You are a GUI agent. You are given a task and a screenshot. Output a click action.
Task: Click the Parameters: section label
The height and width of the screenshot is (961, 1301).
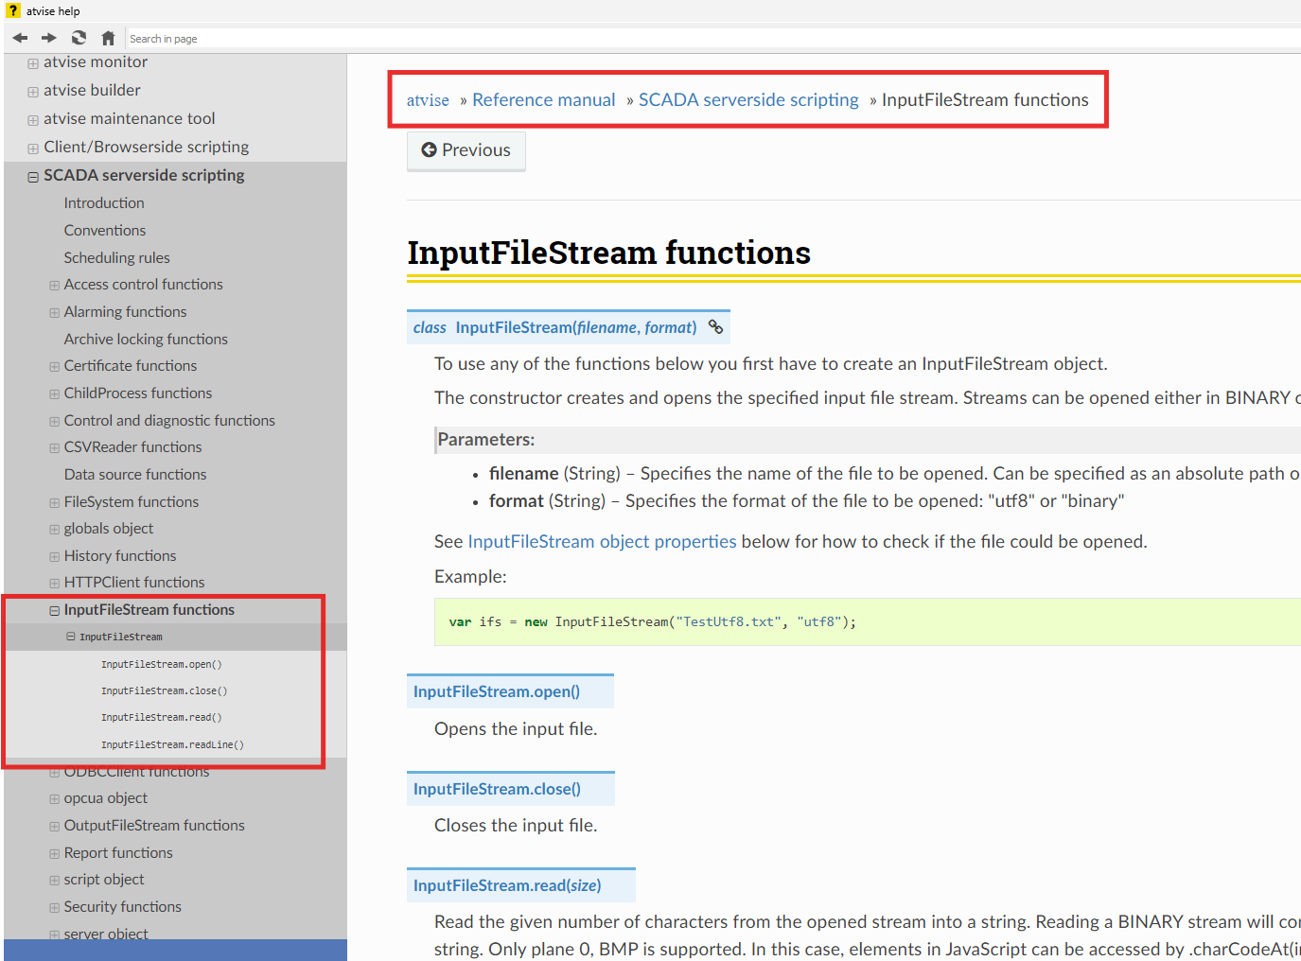[x=486, y=439]
